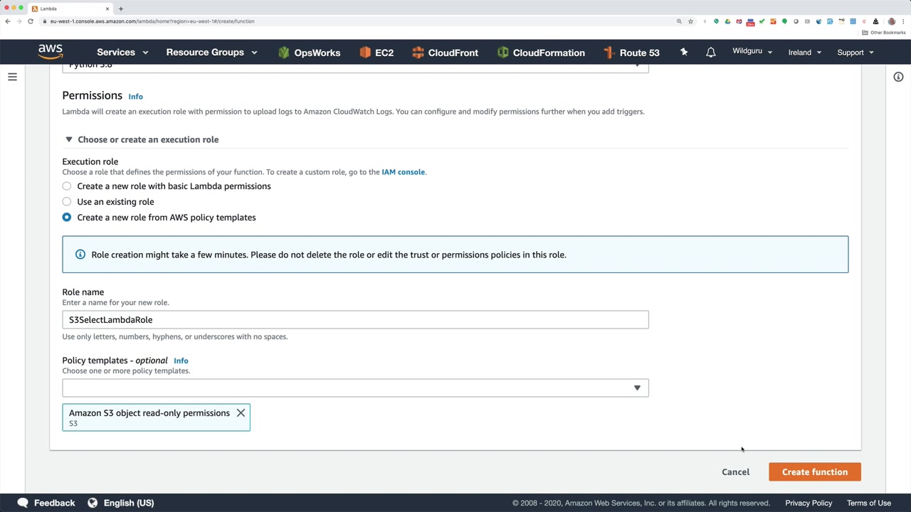Click the AWS logo home icon

[51, 52]
